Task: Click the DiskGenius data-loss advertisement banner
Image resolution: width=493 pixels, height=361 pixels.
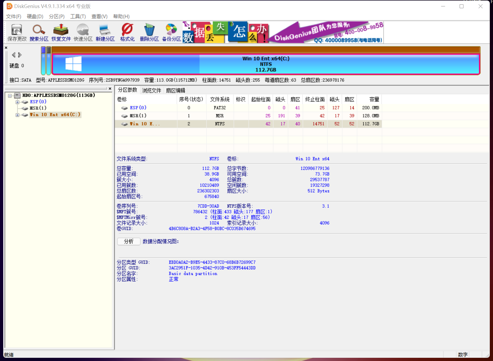Action: tap(283, 32)
